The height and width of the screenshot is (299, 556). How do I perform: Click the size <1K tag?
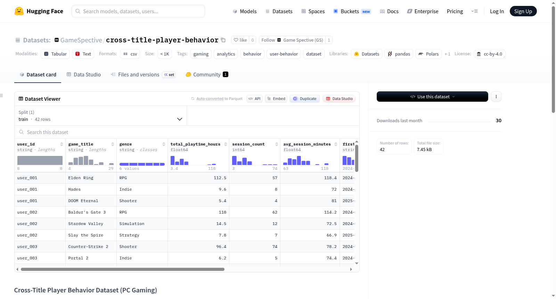pyautogui.click(x=165, y=54)
